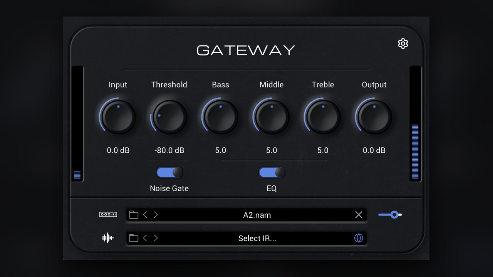Screen dimensions: 493x277
Task: Click the Threshold value -80.0 dB
Action: coord(169,150)
